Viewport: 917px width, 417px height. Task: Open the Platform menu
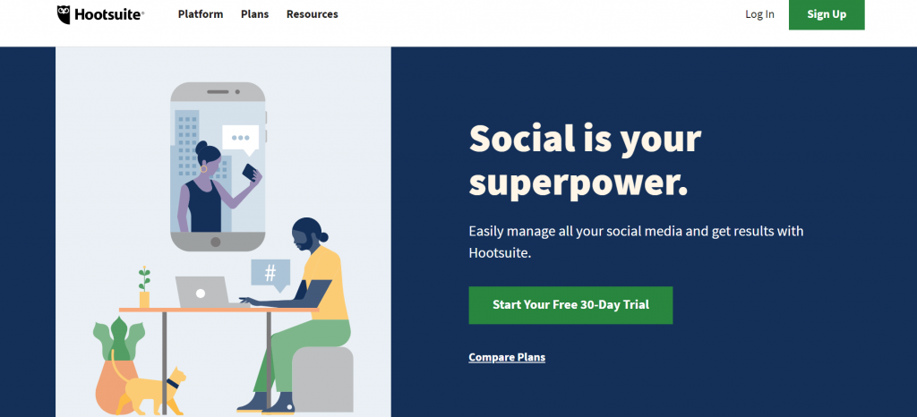pos(201,14)
